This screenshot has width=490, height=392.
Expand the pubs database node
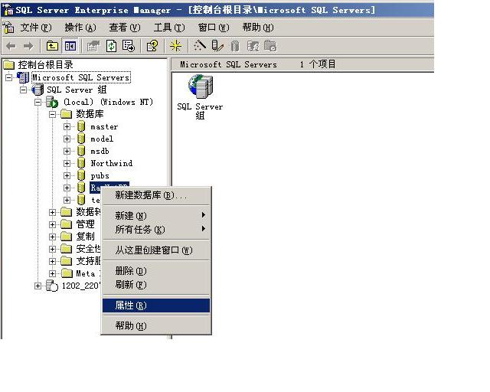tap(67, 175)
